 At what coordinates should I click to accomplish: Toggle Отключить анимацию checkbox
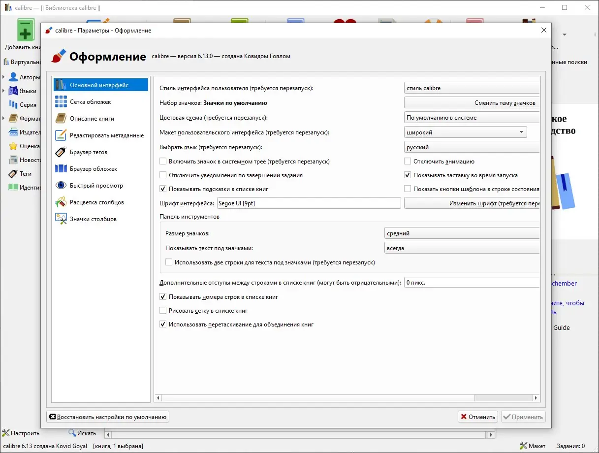[408, 162]
